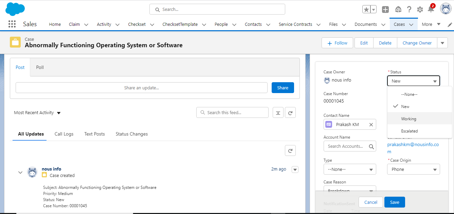This screenshot has width=454, height=214.
Task: Expand the More navigation menu
Action: [x=431, y=24]
